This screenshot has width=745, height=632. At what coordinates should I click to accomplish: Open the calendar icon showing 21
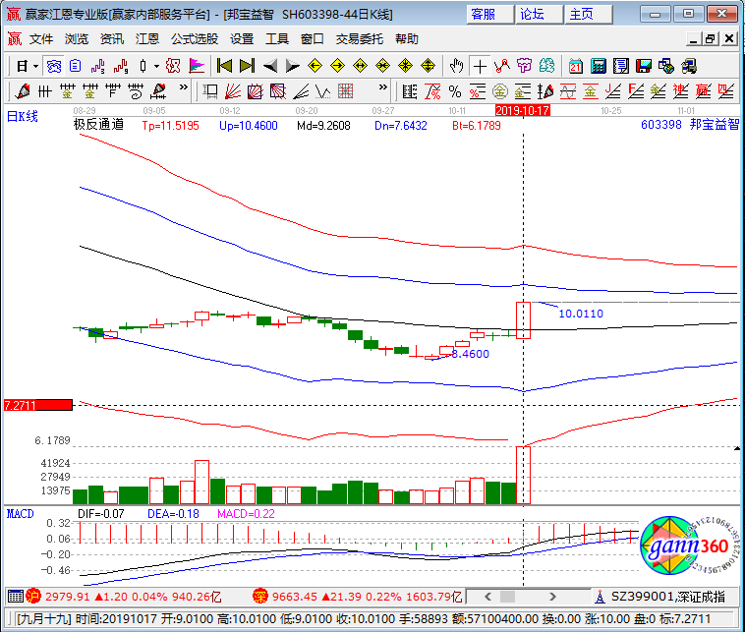point(575,66)
